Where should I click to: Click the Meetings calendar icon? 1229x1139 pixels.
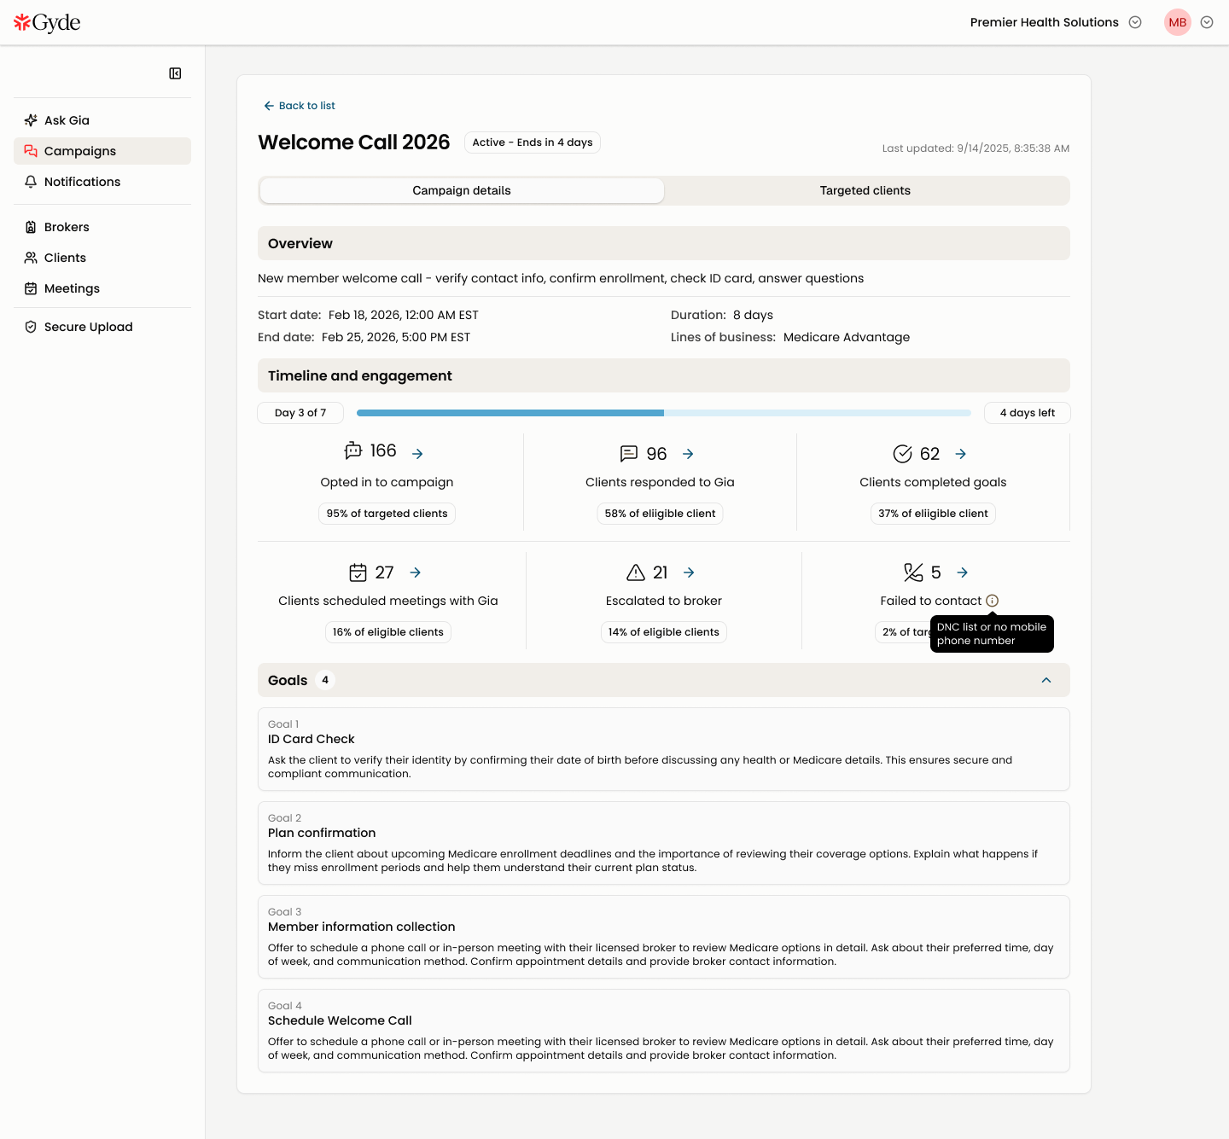[x=31, y=288]
